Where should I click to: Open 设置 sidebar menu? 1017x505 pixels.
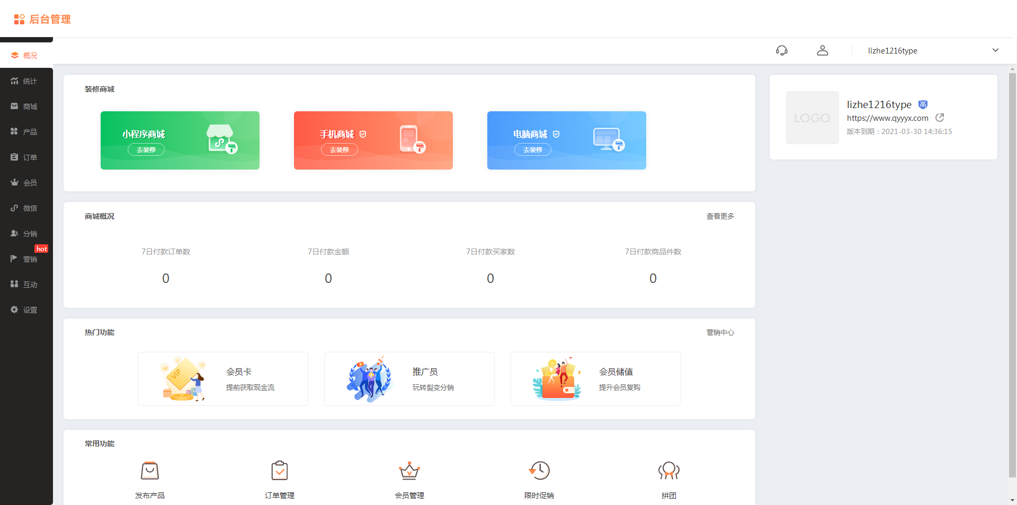pyautogui.click(x=26, y=310)
